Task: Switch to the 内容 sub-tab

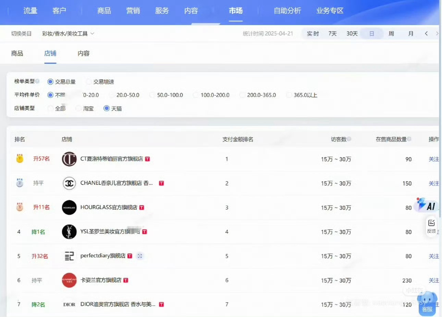Action: click(84, 53)
